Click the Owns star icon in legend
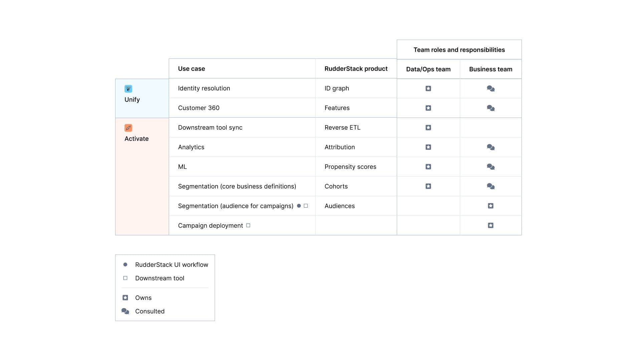This screenshot has width=641, height=361. (125, 298)
